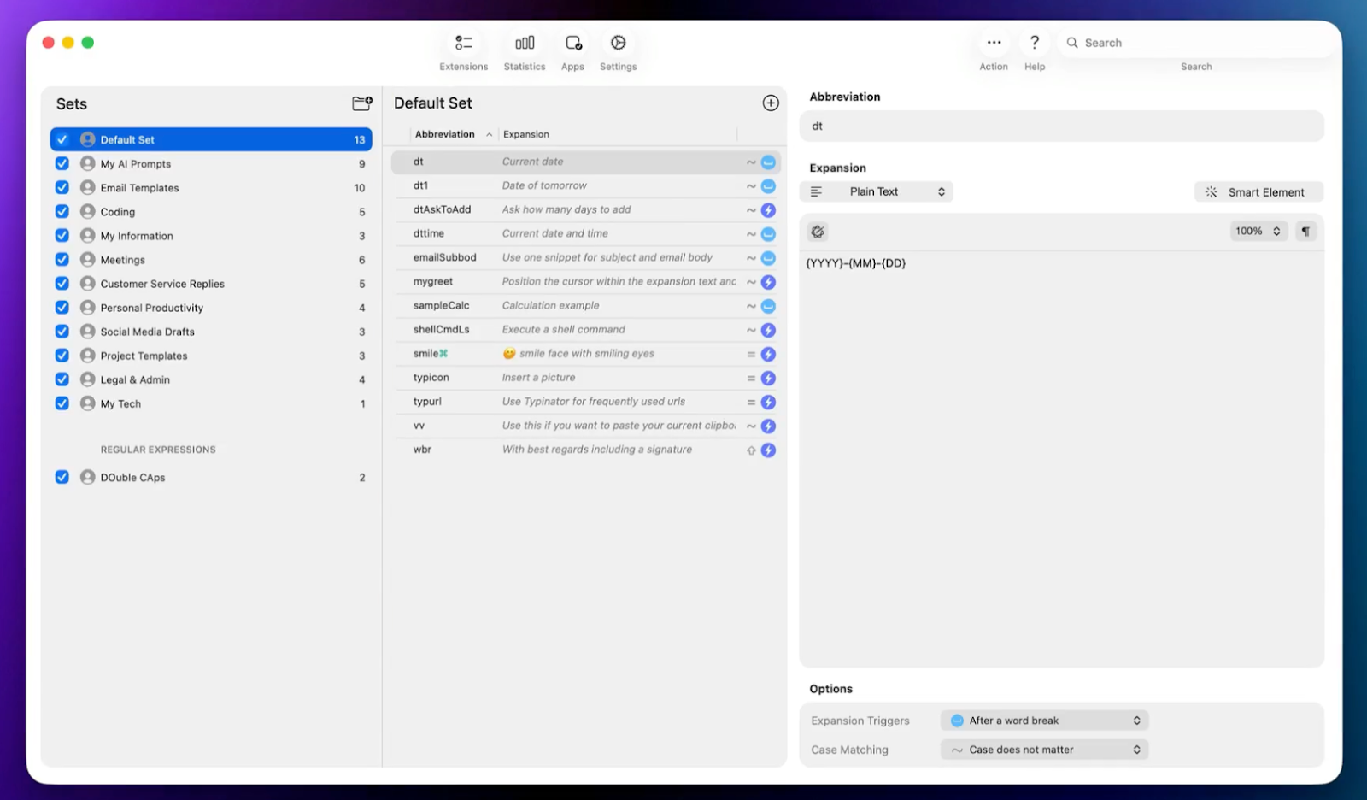The height and width of the screenshot is (800, 1367).
Task: Click the trigger icon on dt row
Action: [x=768, y=162]
